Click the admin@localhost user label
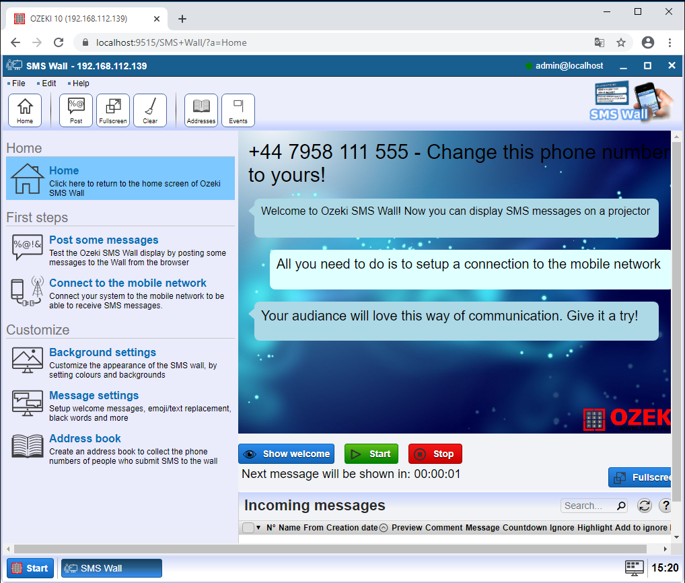The width and height of the screenshot is (685, 583). tap(569, 65)
